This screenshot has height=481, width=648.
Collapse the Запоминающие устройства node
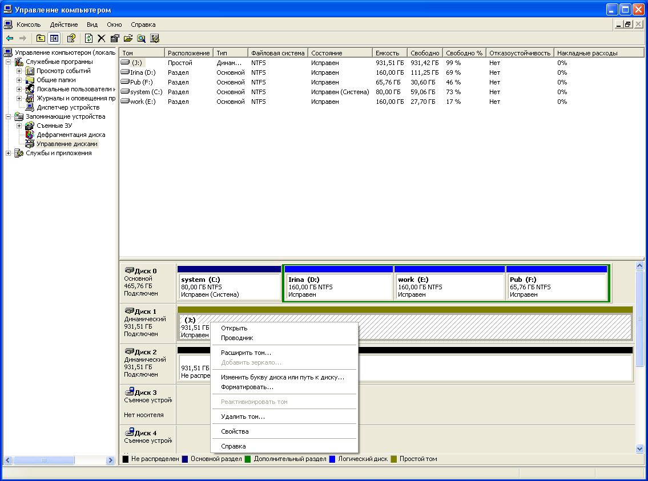coord(8,116)
